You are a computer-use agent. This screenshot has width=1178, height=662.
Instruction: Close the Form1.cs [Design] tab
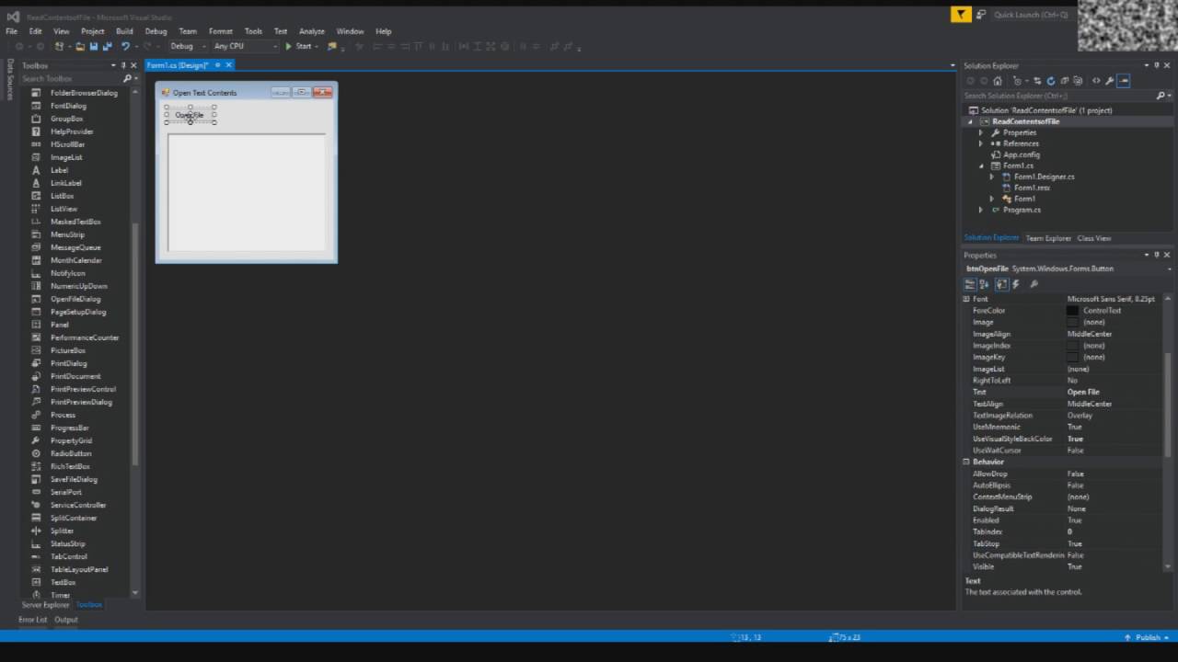229,65
